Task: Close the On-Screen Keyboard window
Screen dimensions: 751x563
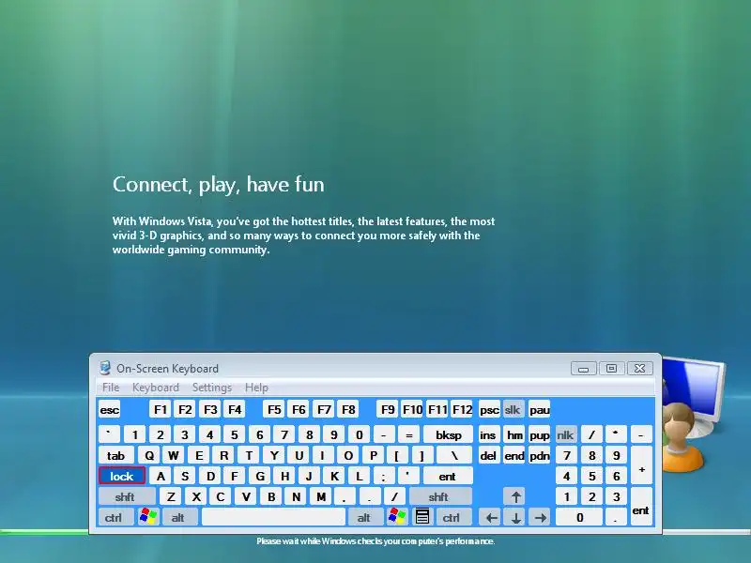Action: pyautogui.click(x=639, y=368)
